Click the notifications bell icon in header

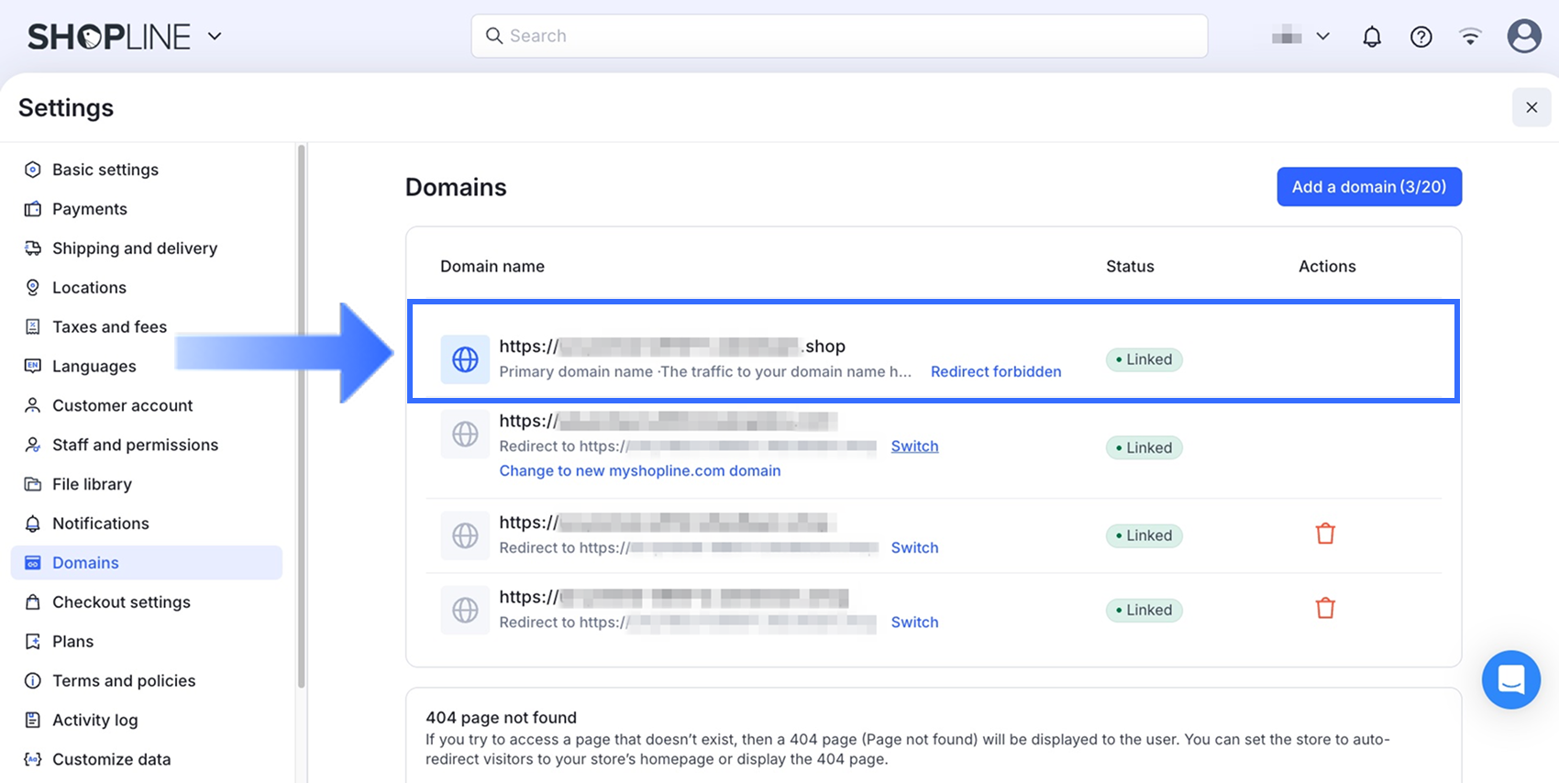(1371, 37)
